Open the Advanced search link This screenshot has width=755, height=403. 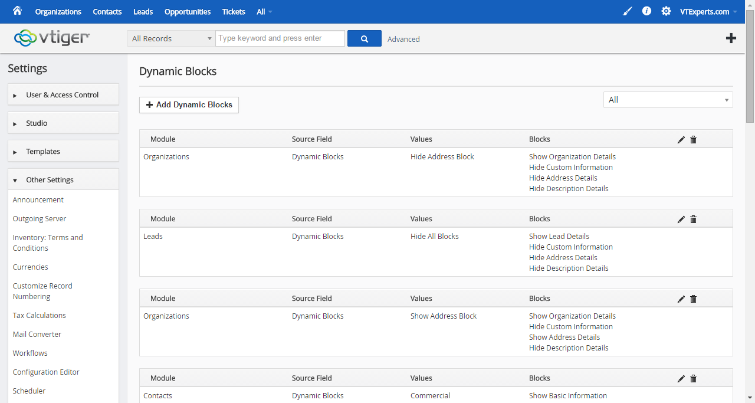(x=403, y=39)
